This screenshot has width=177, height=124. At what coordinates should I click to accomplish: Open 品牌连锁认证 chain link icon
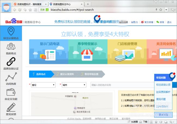point(11,62)
